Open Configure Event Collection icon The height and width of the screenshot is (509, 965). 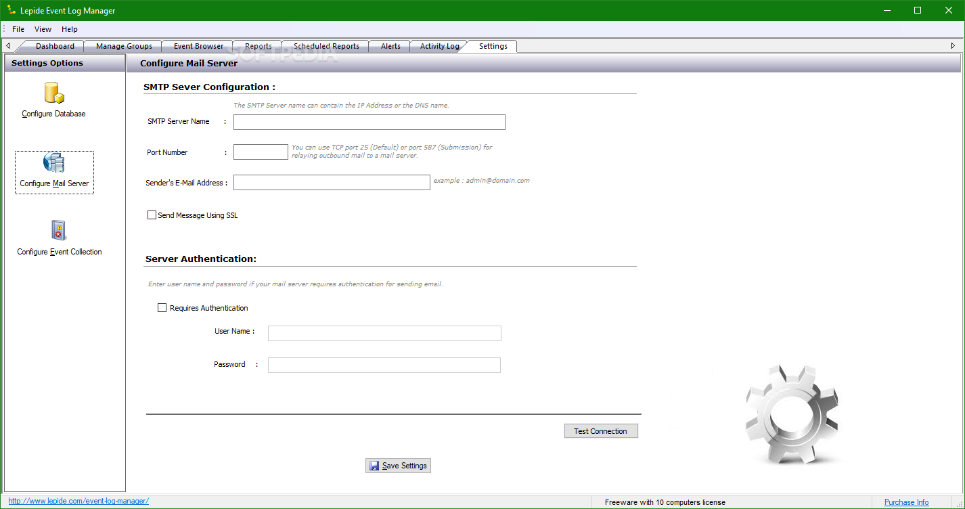[59, 230]
